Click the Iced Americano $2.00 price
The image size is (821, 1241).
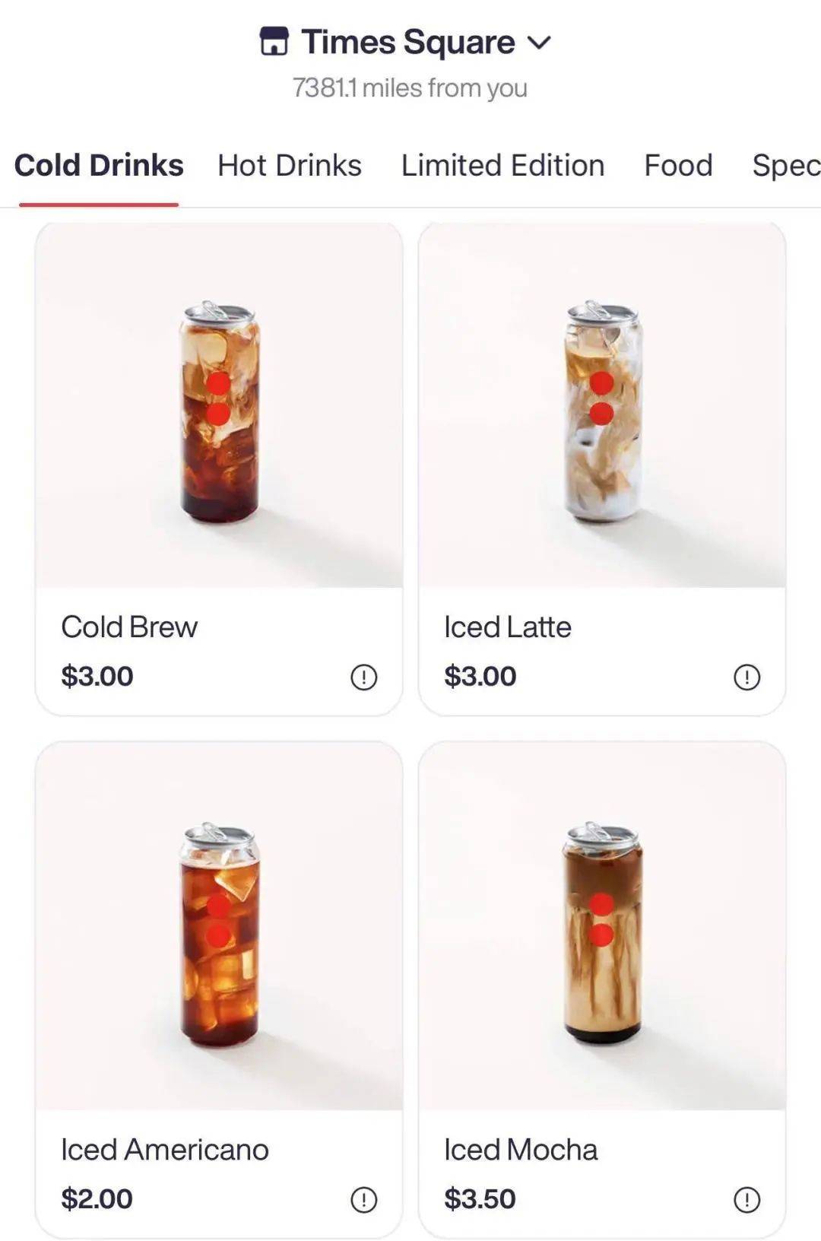(97, 1199)
